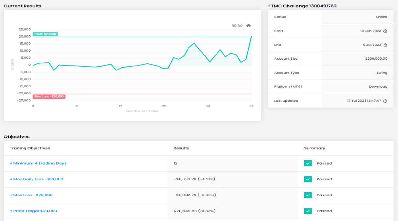Screen dimensions: 398x221
Task: Reset chart view with home icon
Action: point(249,26)
